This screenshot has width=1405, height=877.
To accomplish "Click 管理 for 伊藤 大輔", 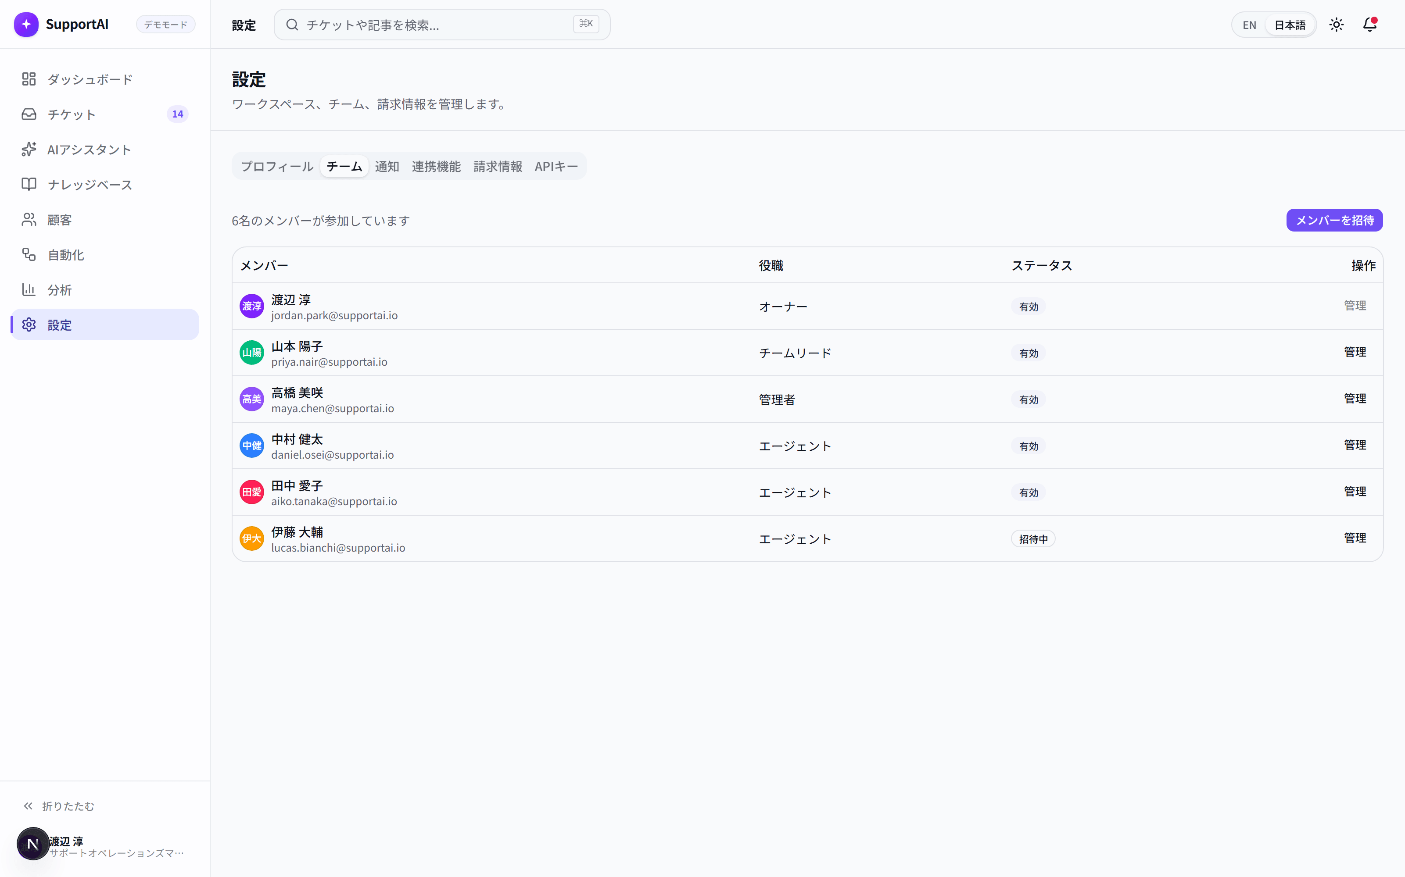I will [x=1355, y=538].
